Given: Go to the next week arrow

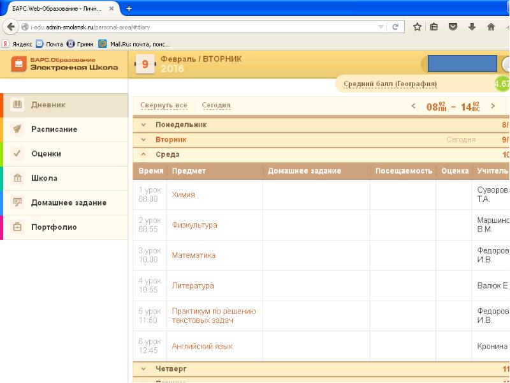Looking at the screenshot, I should [x=493, y=106].
